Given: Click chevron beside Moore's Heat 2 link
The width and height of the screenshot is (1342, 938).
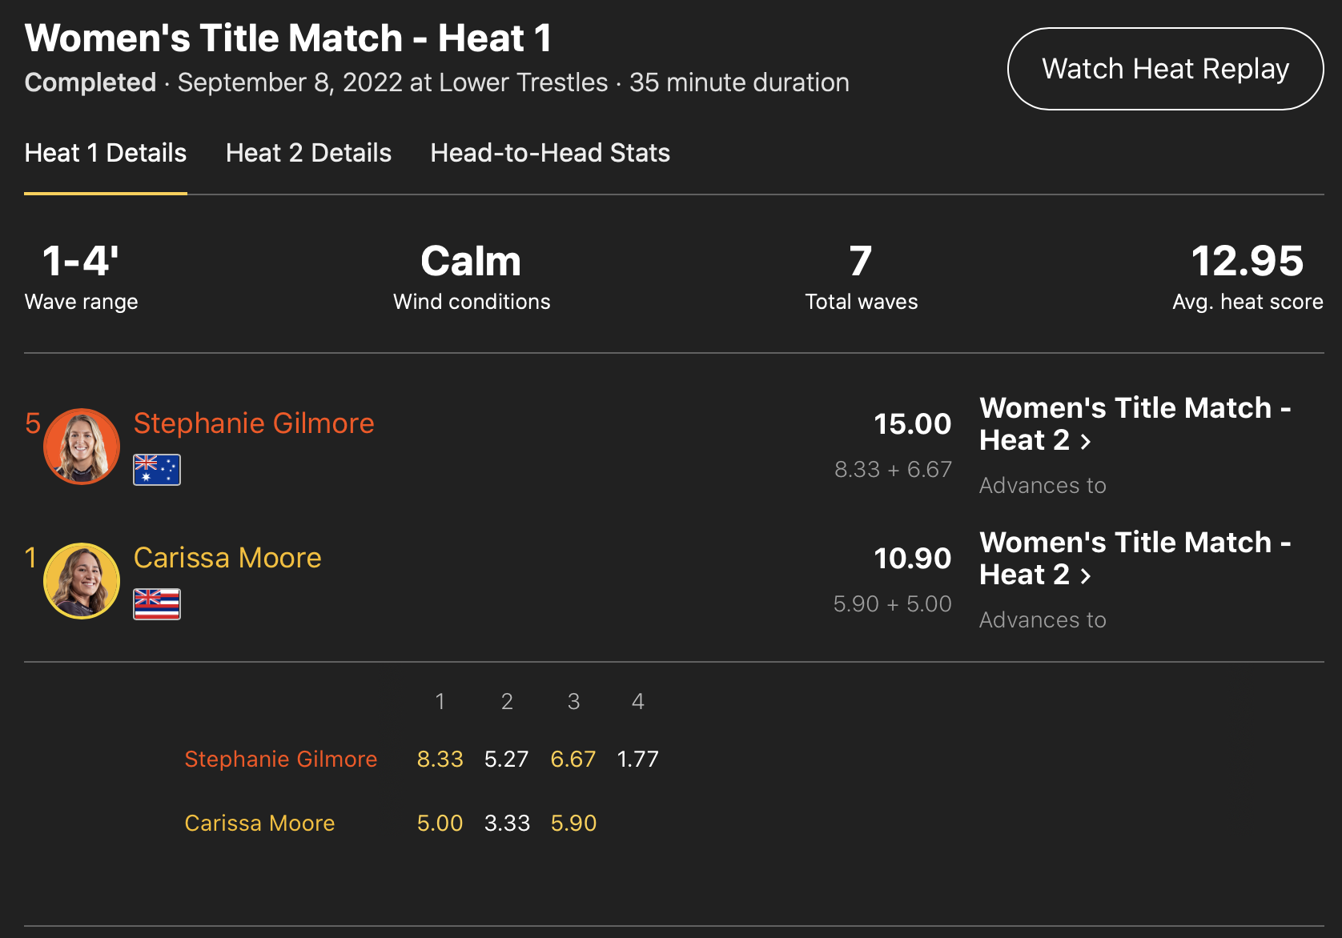Looking at the screenshot, I should point(1086,575).
